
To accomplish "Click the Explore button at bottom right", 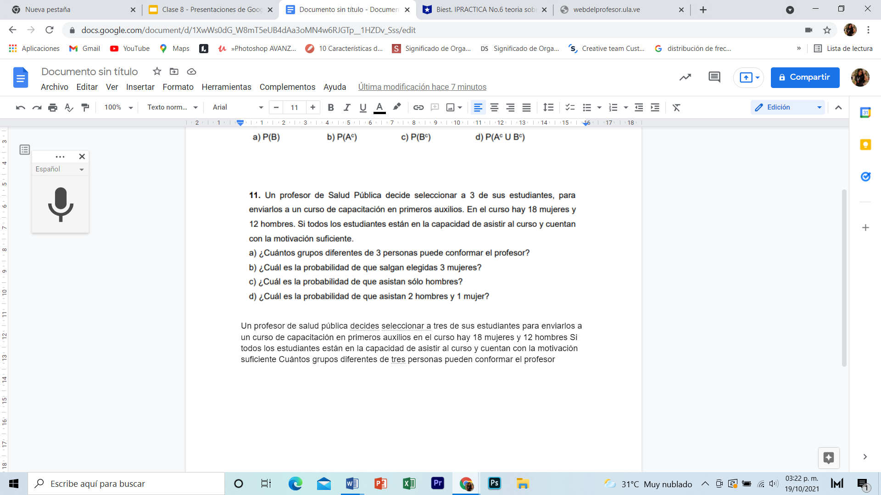I will (x=829, y=458).
